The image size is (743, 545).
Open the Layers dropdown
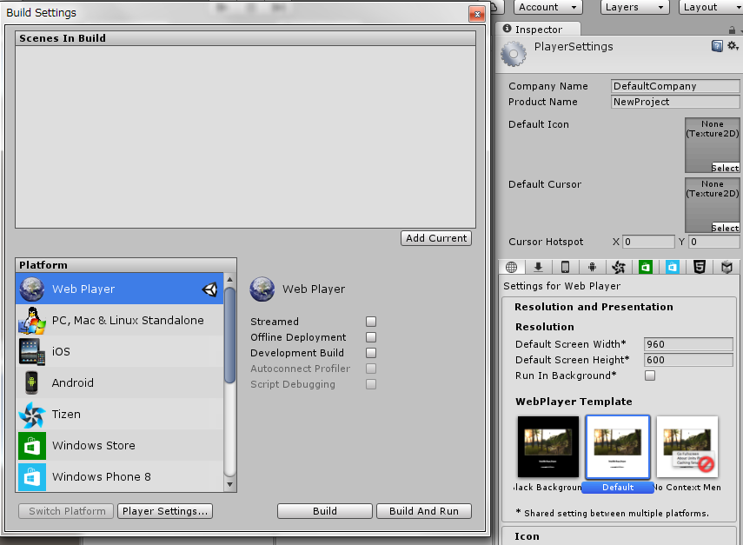634,7
